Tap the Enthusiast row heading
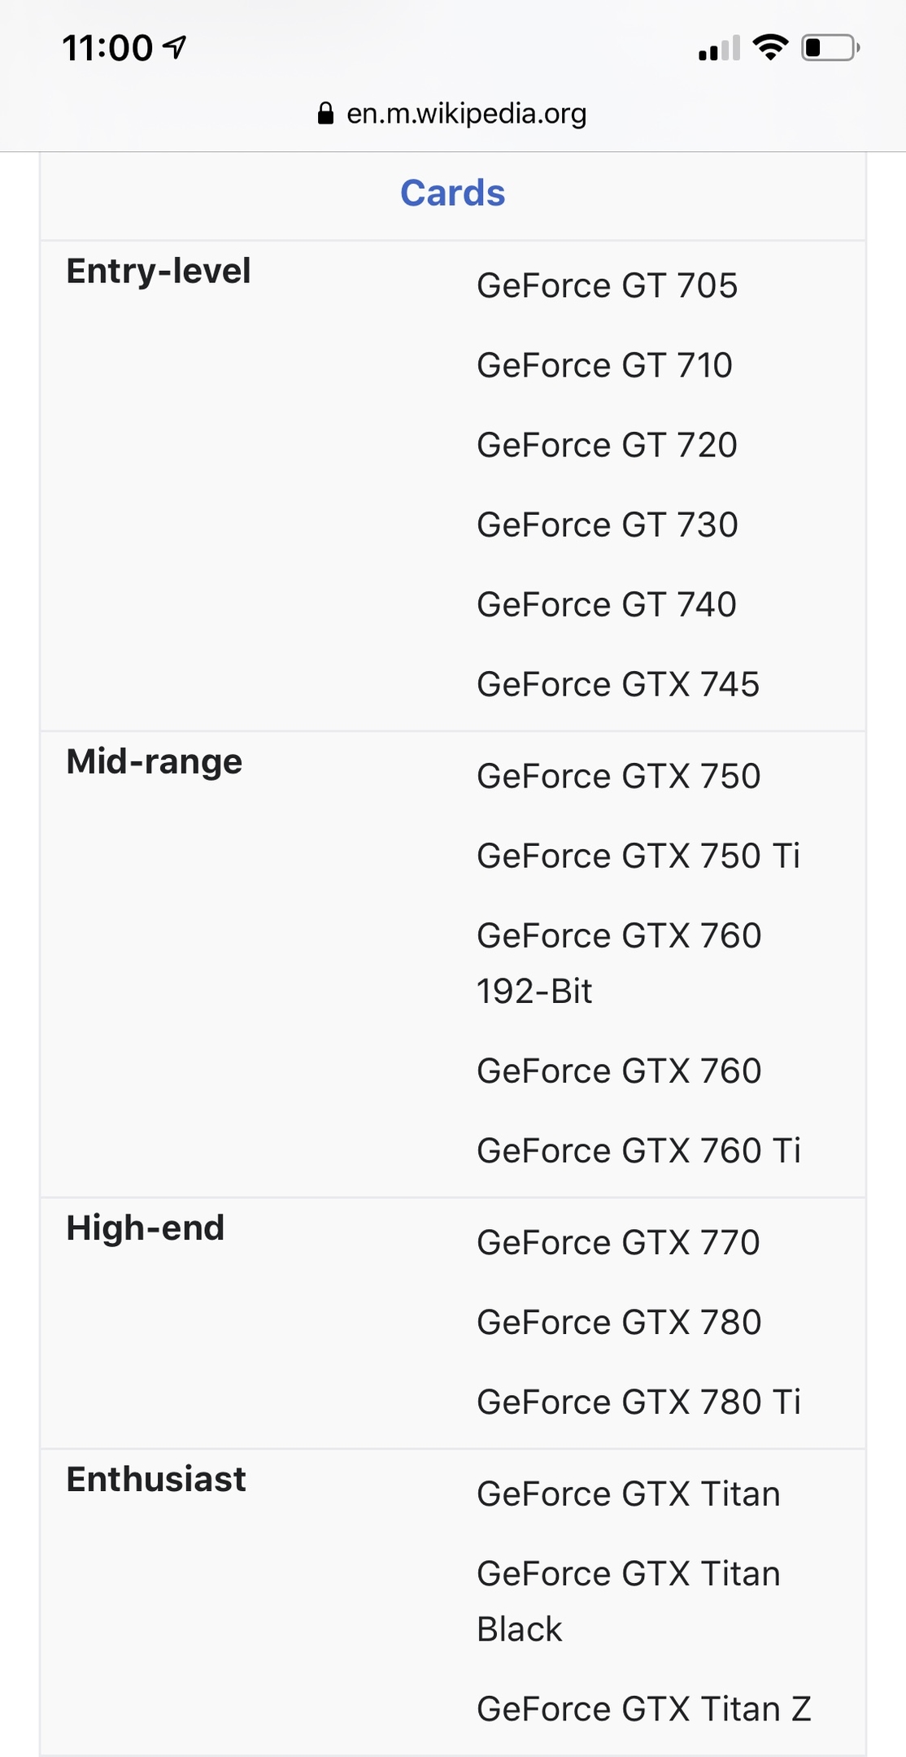906x1757 pixels. (x=156, y=1479)
